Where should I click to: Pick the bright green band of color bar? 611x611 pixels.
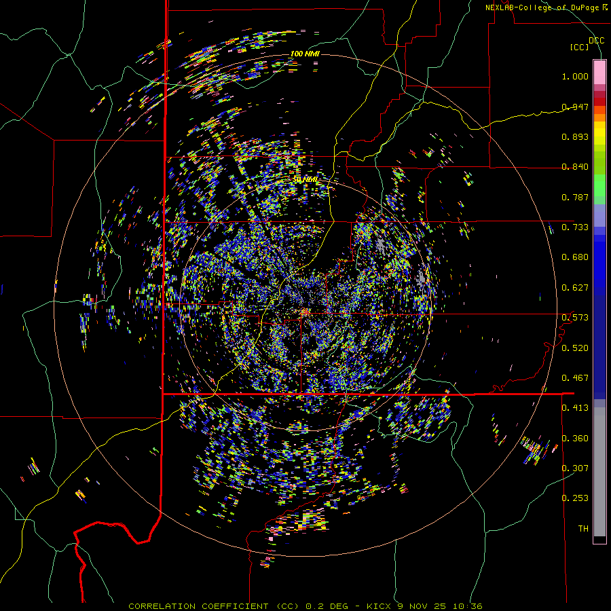tap(599, 185)
